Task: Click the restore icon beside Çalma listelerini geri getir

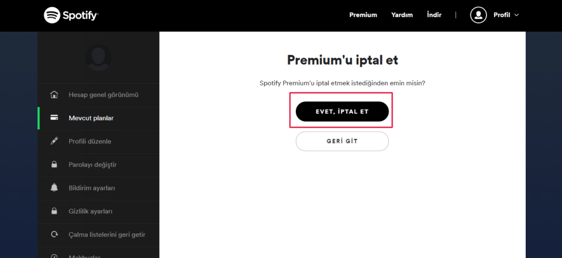Action: click(x=54, y=234)
